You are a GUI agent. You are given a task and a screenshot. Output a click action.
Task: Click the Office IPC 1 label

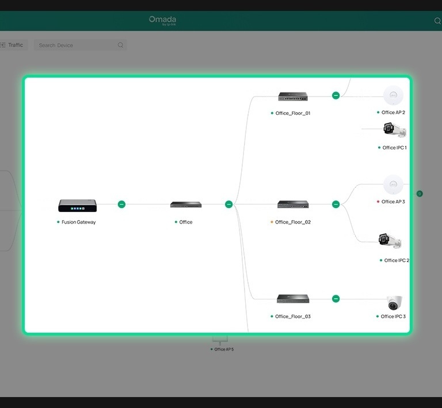[395, 148]
